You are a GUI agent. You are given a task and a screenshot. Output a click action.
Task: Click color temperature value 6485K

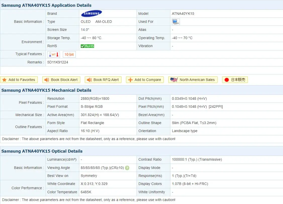86,192
